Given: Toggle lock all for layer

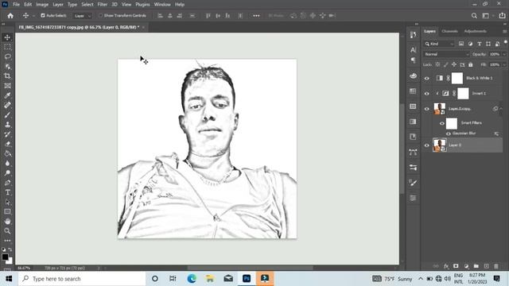Looking at the screenshot, I should point(470,64).
